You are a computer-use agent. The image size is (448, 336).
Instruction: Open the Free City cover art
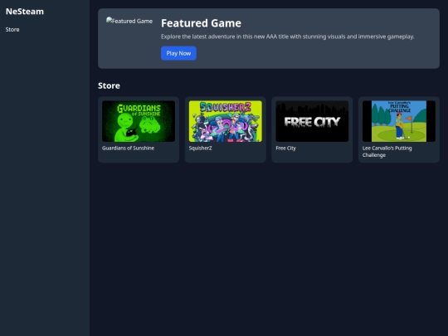pos(312,121)
